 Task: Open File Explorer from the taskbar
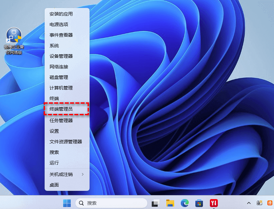tap(170, 203)
